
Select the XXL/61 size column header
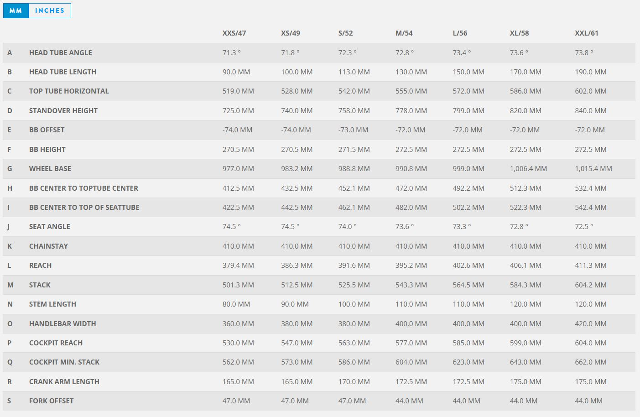586,33
